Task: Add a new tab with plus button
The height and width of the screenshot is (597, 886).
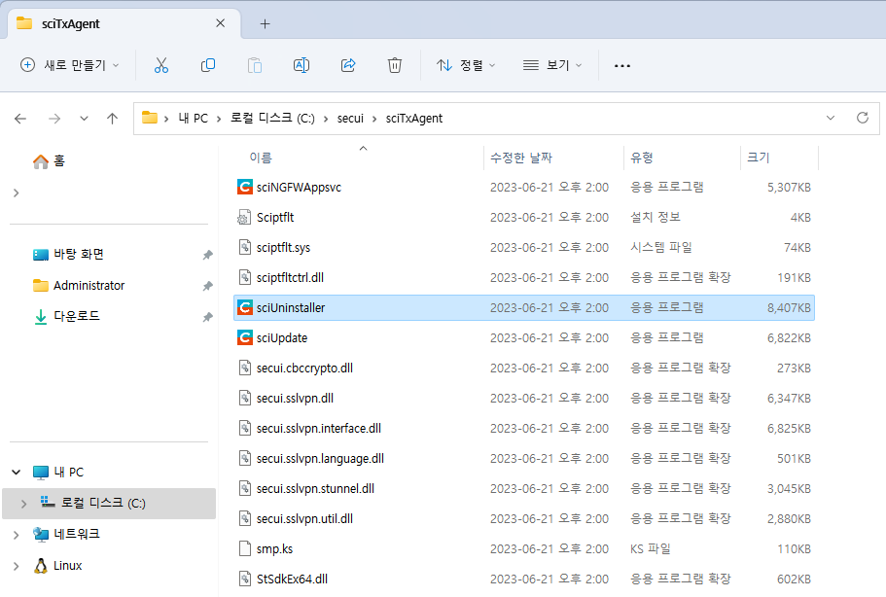Action: (x=265, y=23)
